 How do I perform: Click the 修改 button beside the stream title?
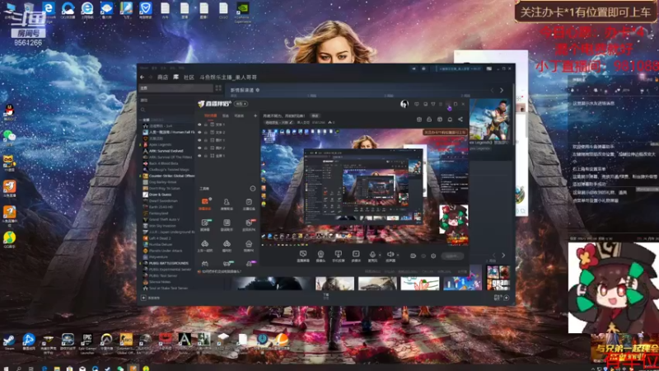pos(315,115)
